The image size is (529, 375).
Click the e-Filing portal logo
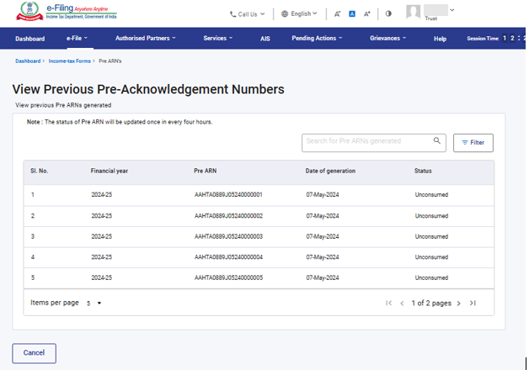pyautogui.click(x=66, y=12)
